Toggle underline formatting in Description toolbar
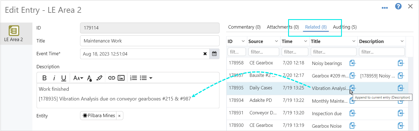Screen dimensions: 419x131 coord(64,78)
